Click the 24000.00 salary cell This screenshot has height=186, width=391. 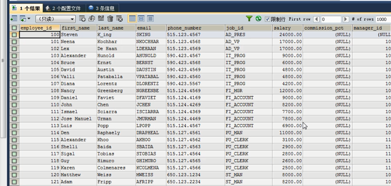[288, 35]
